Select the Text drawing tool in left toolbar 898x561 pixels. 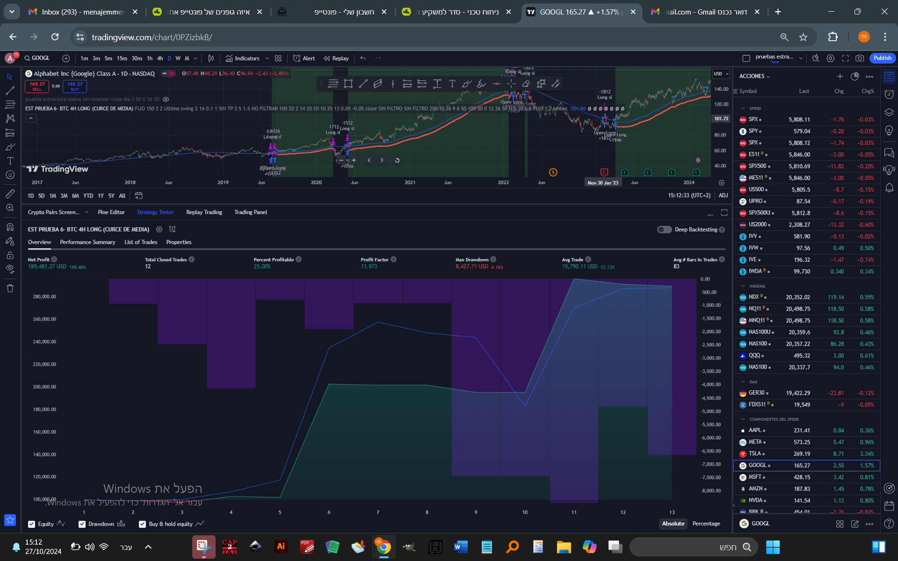(x=10, y=161)
